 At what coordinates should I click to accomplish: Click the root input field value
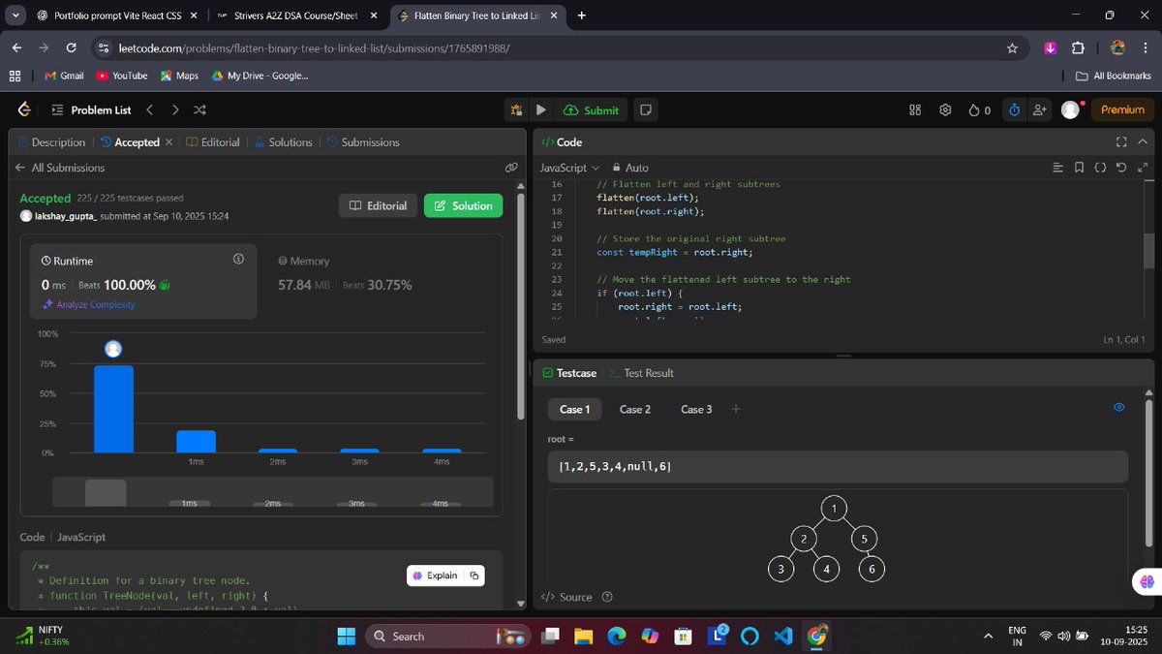(x=838, y=467)
